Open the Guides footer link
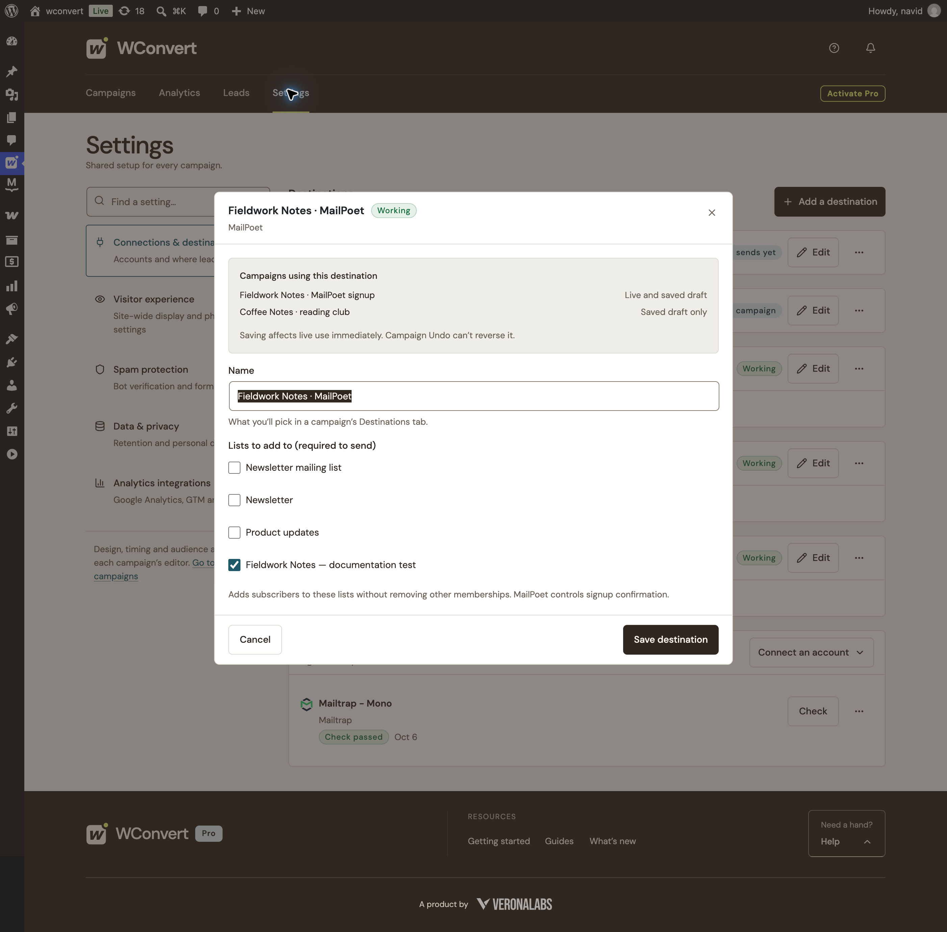 (559, 841)
